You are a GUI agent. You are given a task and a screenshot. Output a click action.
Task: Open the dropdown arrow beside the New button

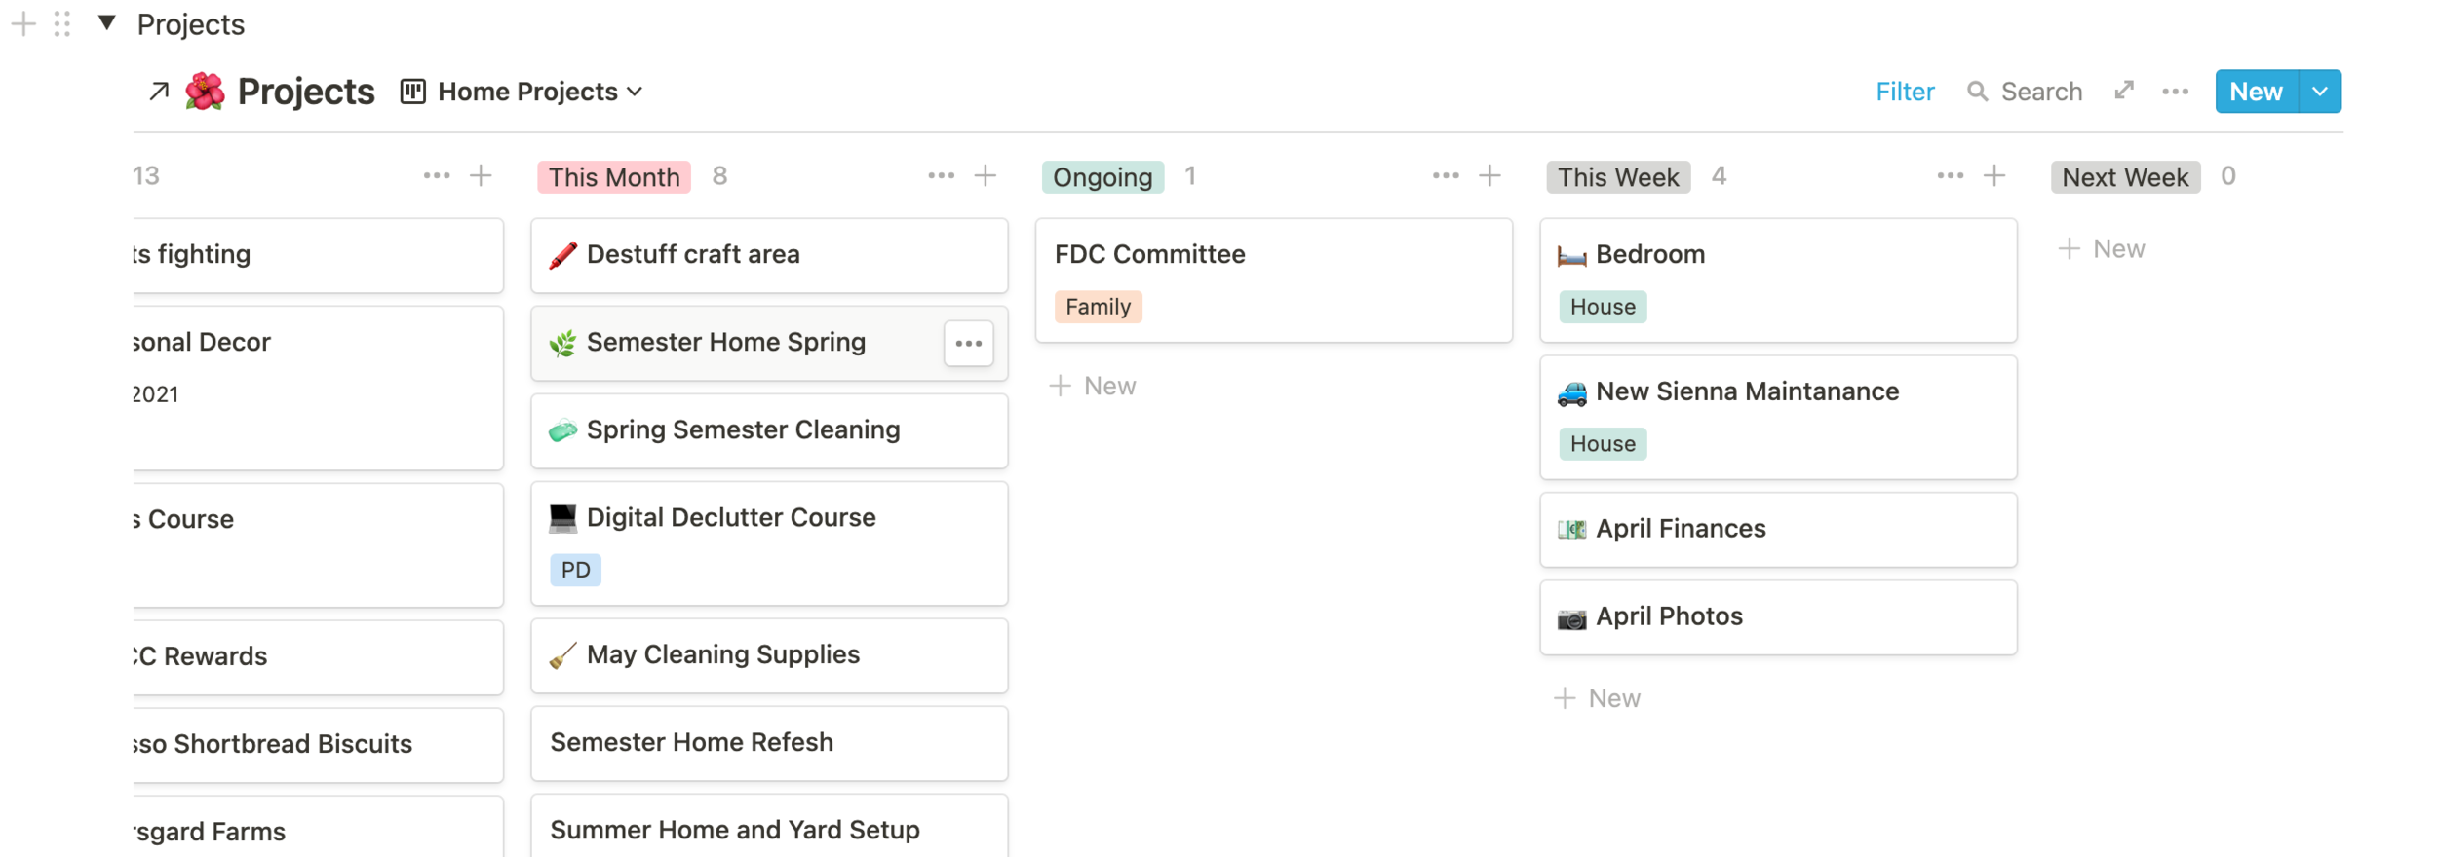pyautogui.click(x=2320, y=92)
